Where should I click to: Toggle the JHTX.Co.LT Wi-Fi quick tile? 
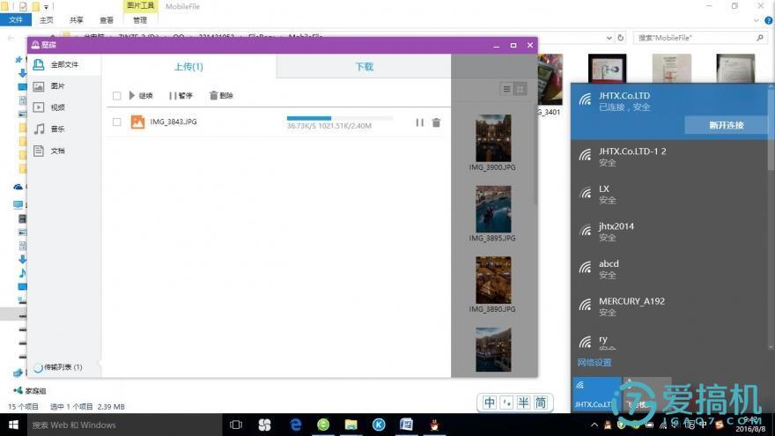pos(596,395)
